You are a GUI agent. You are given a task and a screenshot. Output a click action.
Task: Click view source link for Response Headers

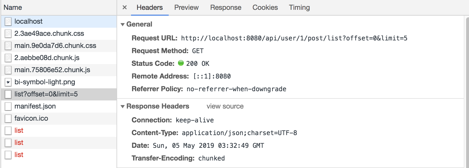pyautogui.click(x=225, y=106)
